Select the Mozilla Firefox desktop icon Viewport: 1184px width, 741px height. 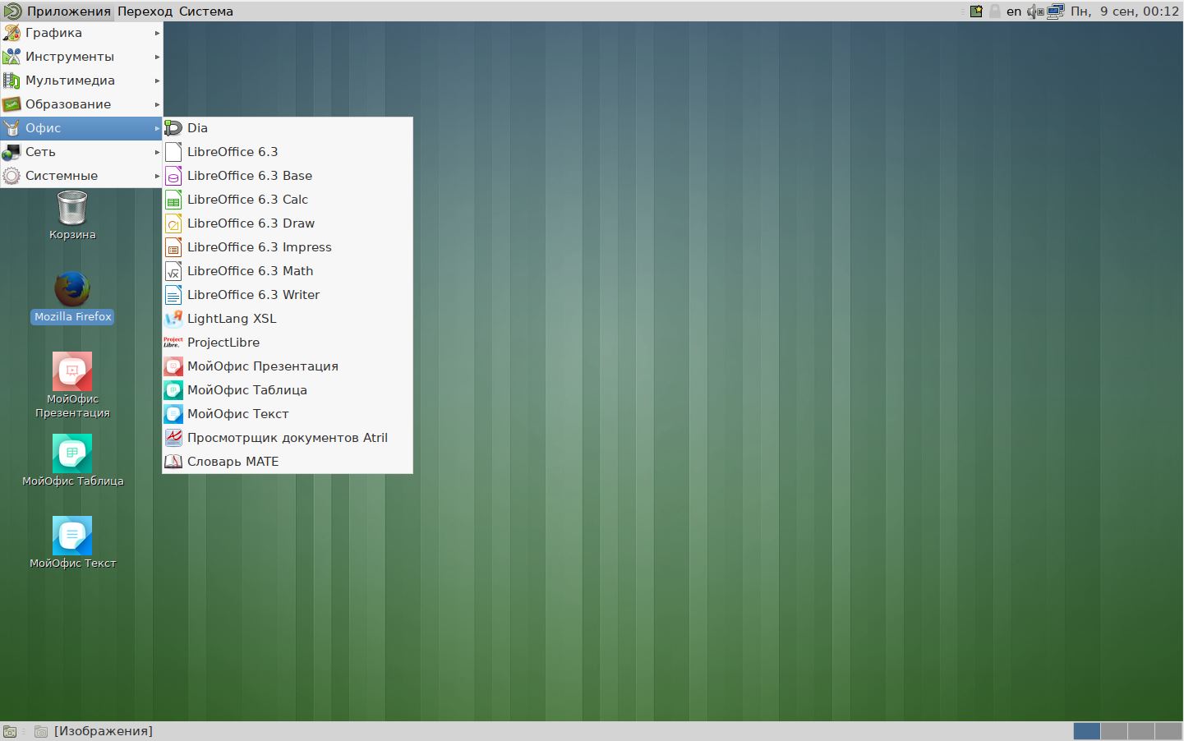pos(72,297)
